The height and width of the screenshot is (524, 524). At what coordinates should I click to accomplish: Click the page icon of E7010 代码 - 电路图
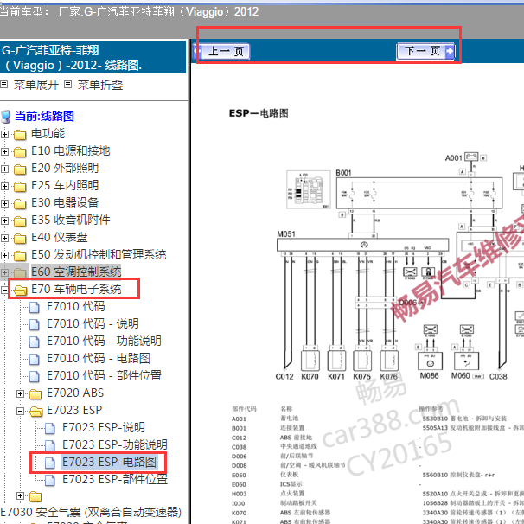coord(35,359)
